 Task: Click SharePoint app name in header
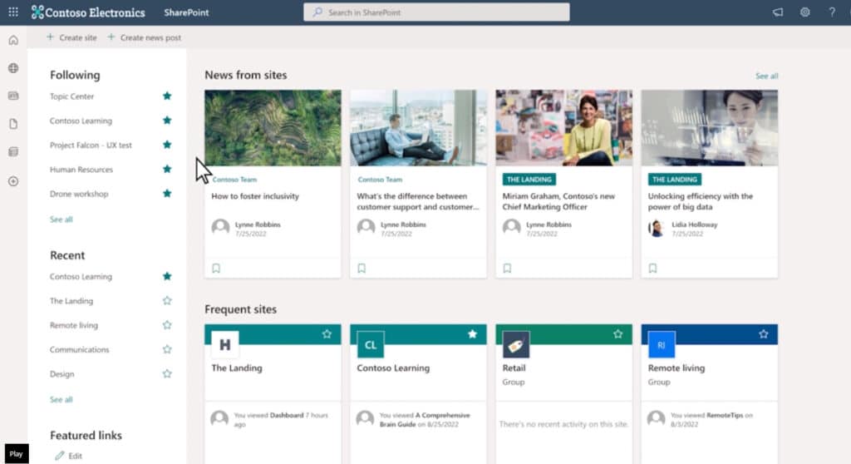click(x=186, y=12)
